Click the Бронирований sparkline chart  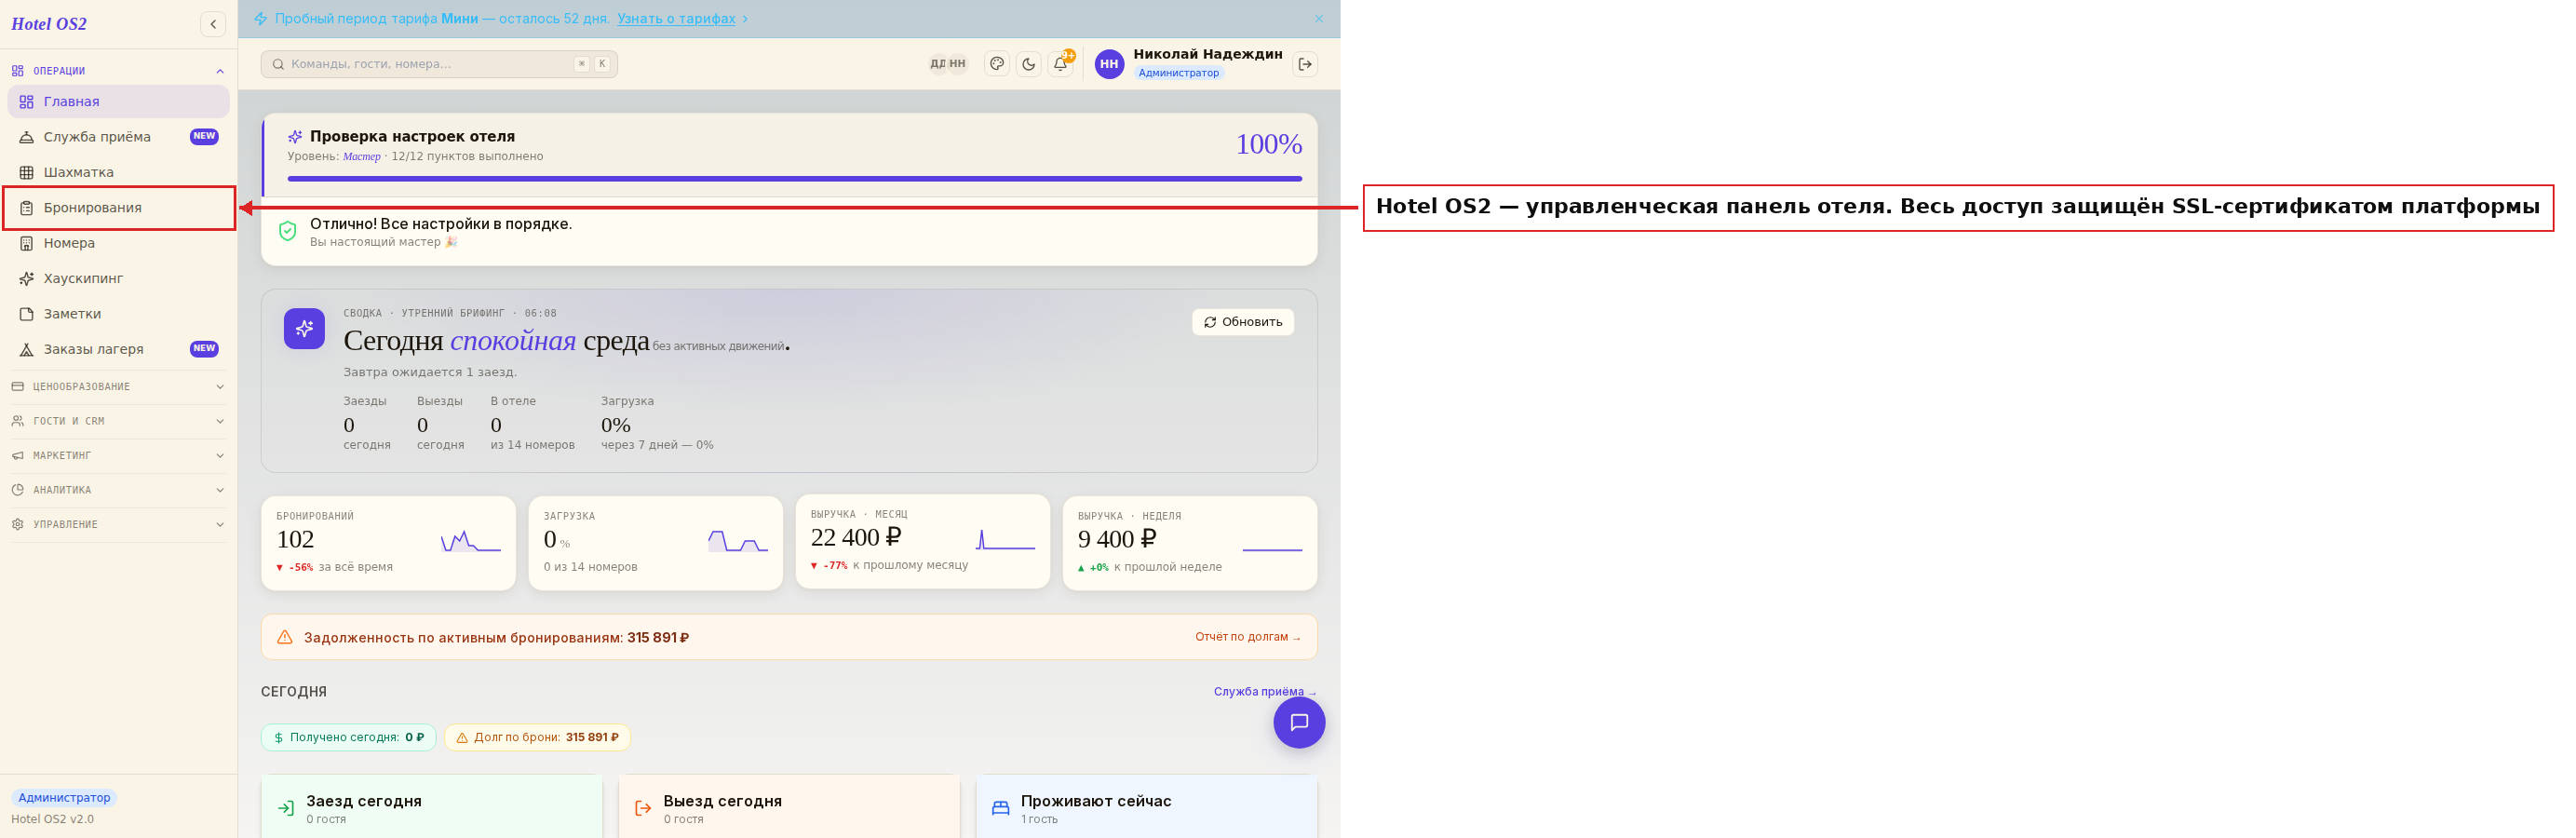[471, 541]
